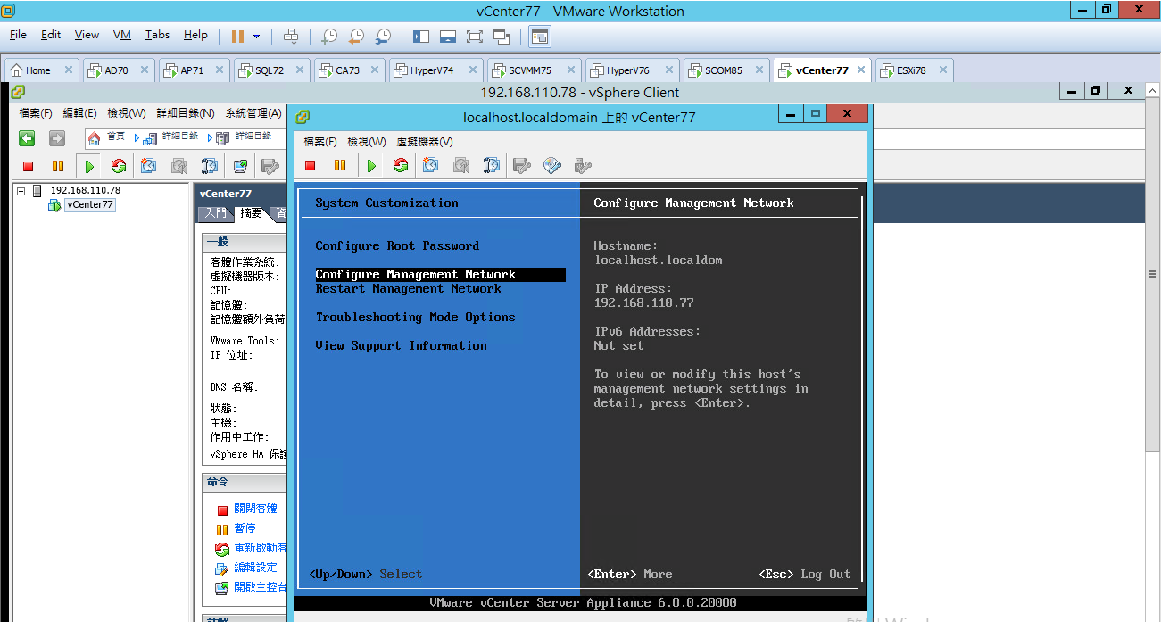Open Snapshot Manager icon in Workstation toolbar

pos(383,37)
